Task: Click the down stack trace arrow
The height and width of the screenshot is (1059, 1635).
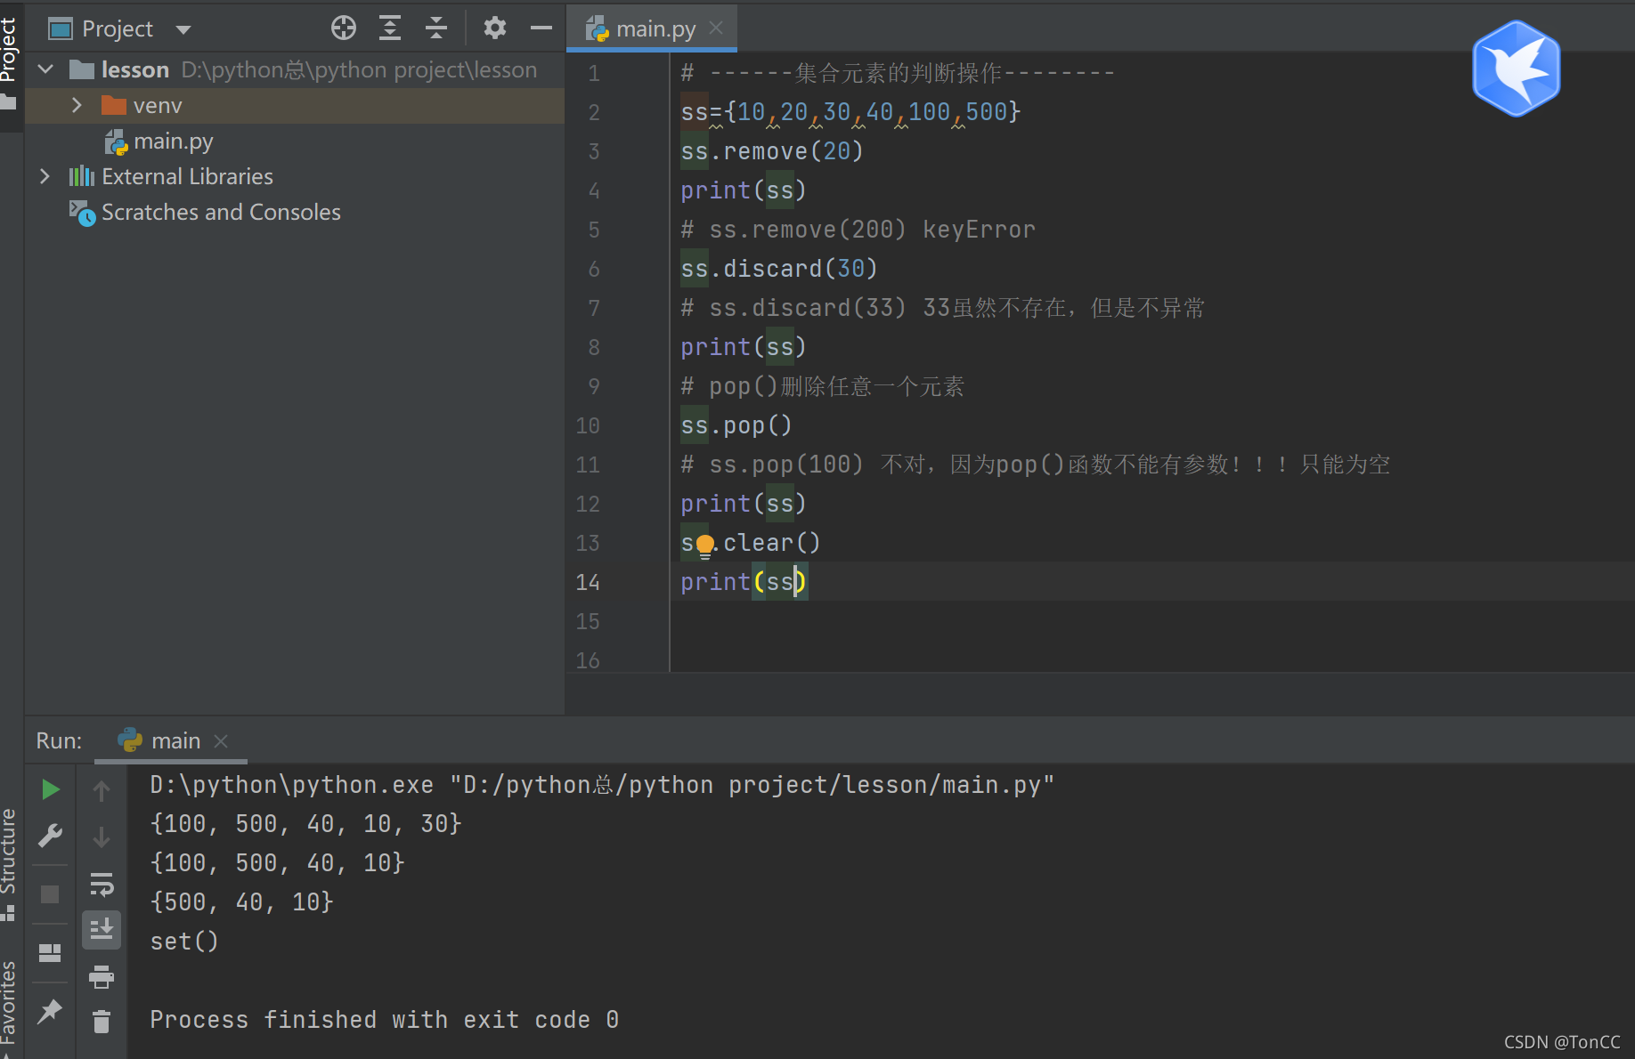Action: (102, 837)
